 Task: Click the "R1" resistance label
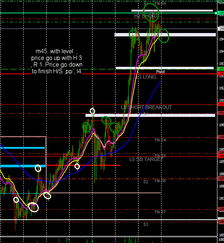pyautogui.click(x=146, y=3)
